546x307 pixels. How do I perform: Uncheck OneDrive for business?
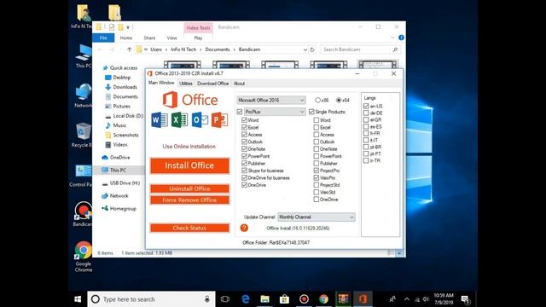click(244, 178)
